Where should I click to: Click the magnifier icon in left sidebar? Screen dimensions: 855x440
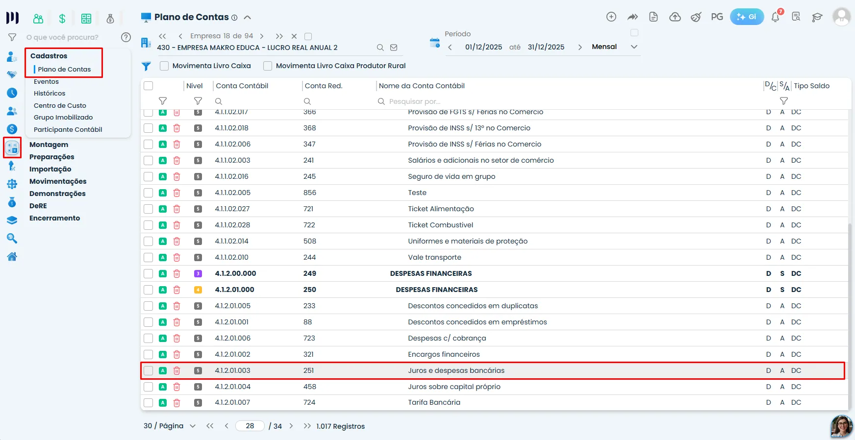12,238
